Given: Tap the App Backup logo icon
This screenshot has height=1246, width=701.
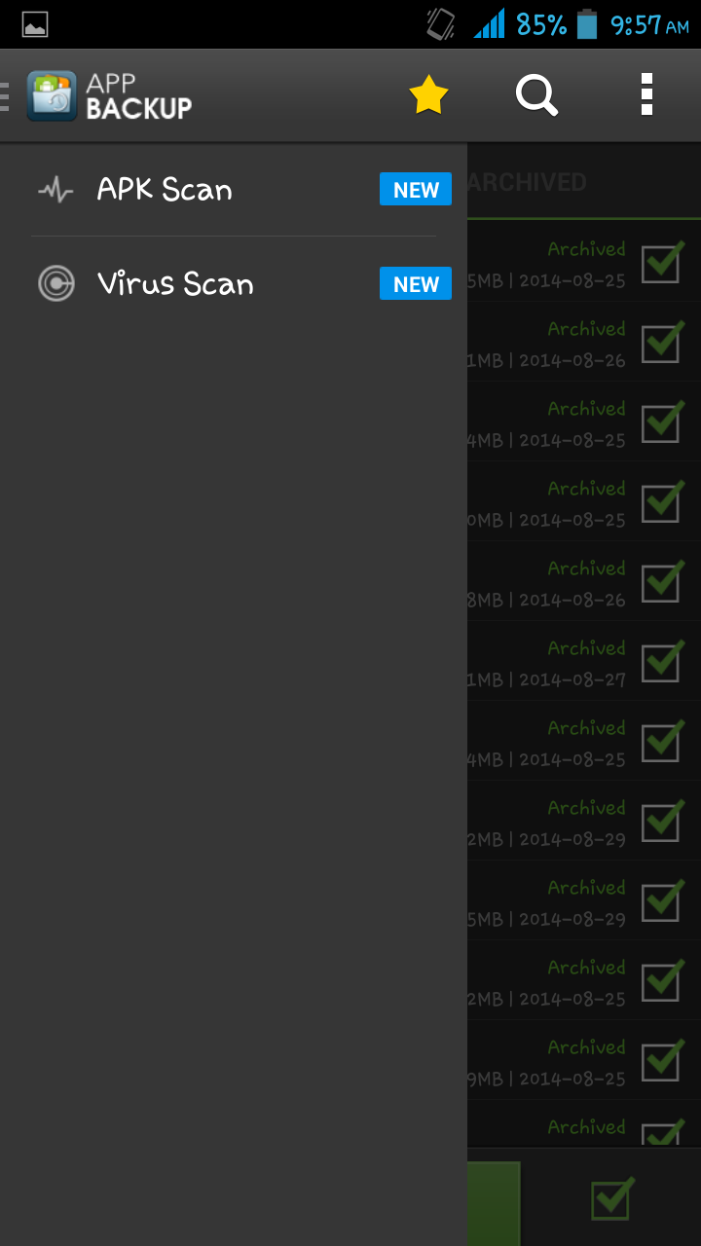Looking at the screenshot, I should coord(52,95).
